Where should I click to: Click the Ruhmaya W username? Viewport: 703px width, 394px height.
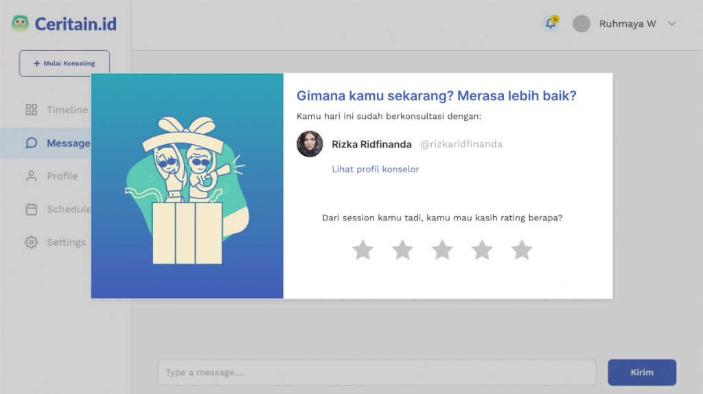[627, 24]
